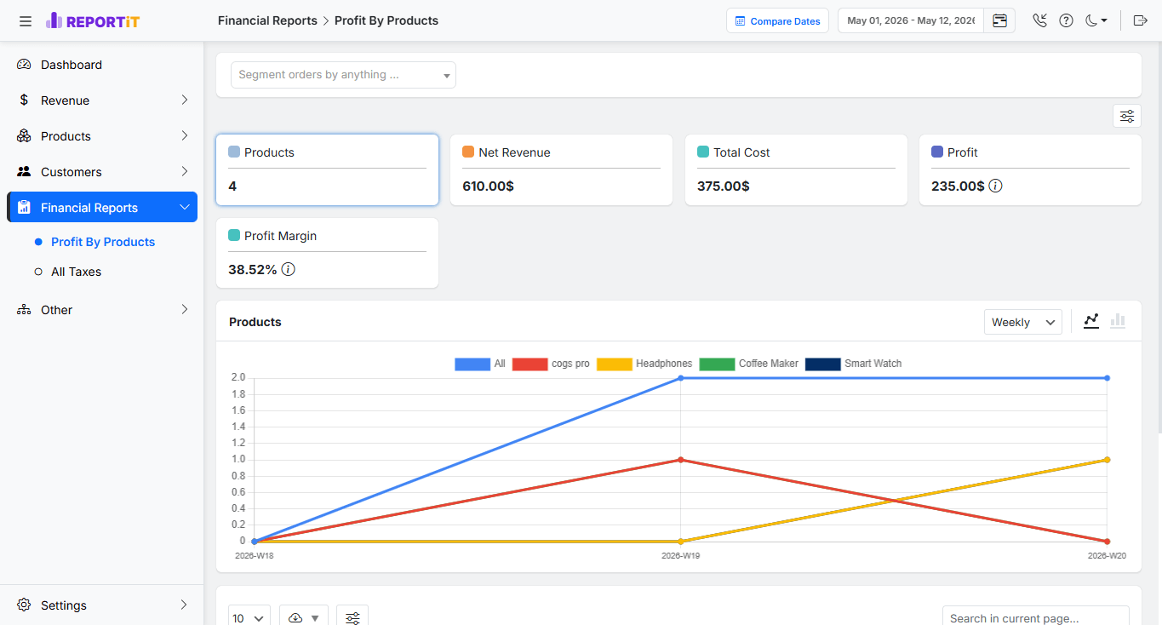Select the Net Revenue card

coord(561,169)
